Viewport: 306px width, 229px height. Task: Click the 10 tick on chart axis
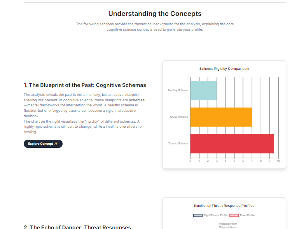tap(278, 161)
